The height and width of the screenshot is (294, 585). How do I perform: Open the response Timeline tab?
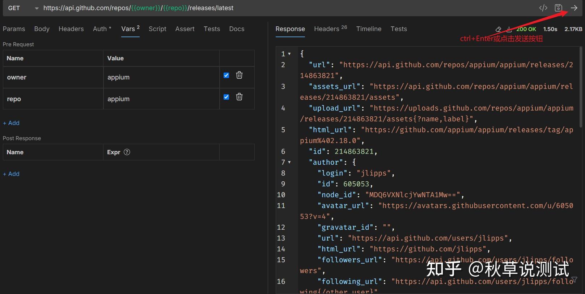[369, 29]
